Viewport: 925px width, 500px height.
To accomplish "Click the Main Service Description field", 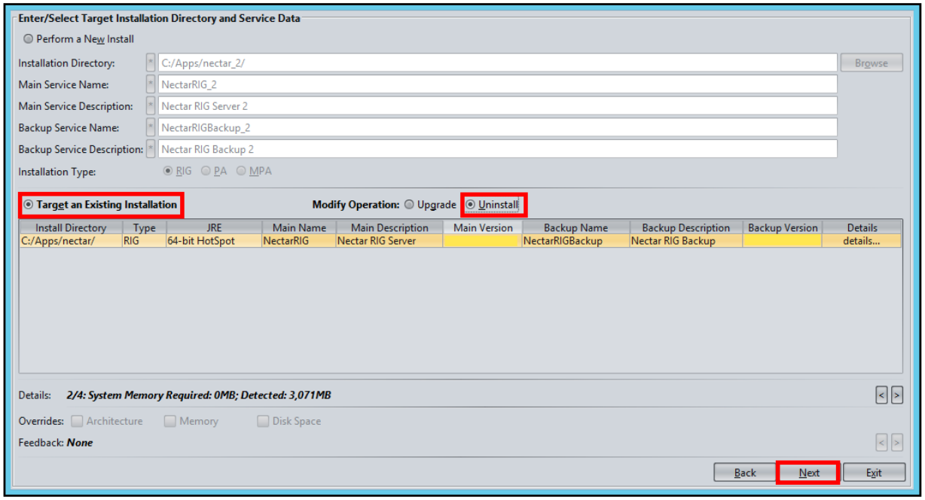I will [x=497, y=106].
